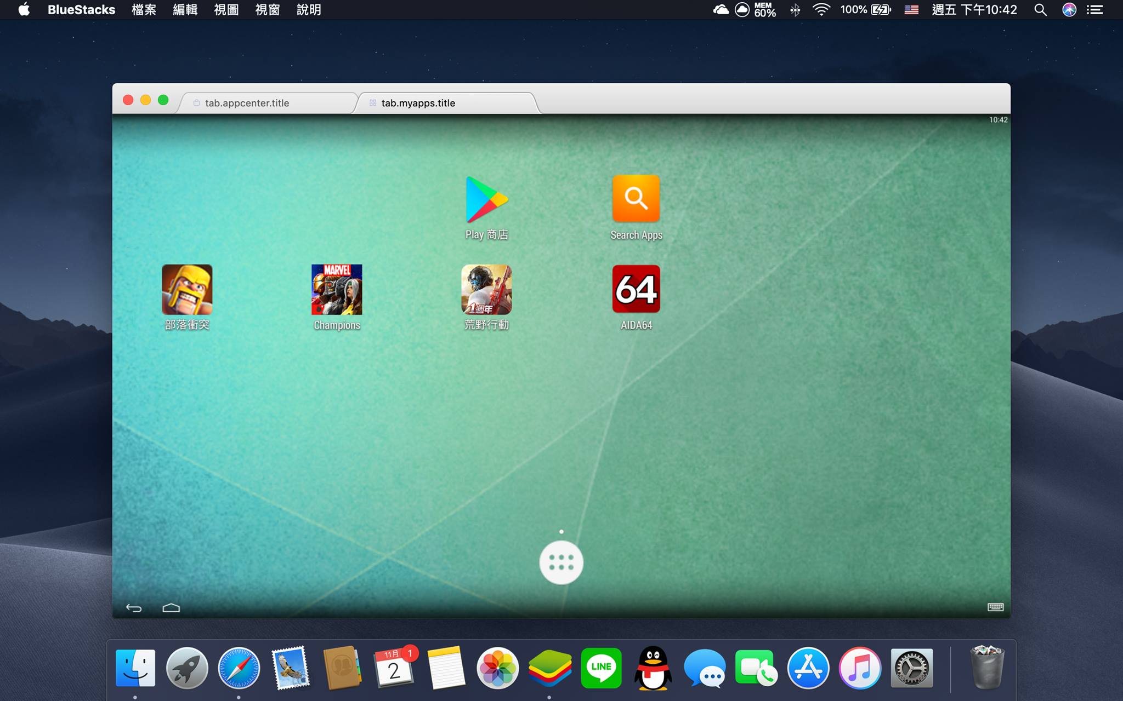Open the Apple menu
Viewport: 1123px width, 701px height.
click(x=24, y=9)
